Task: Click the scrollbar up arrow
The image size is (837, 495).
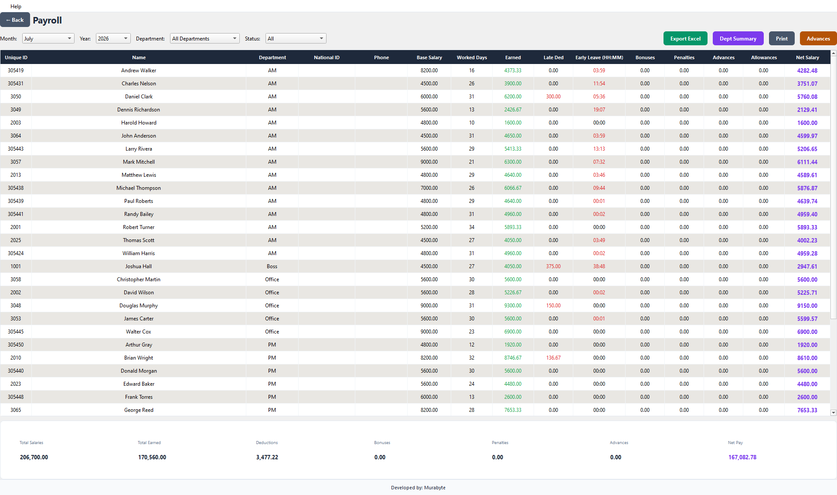Action: pyautogui.click(x=834, y=53)
